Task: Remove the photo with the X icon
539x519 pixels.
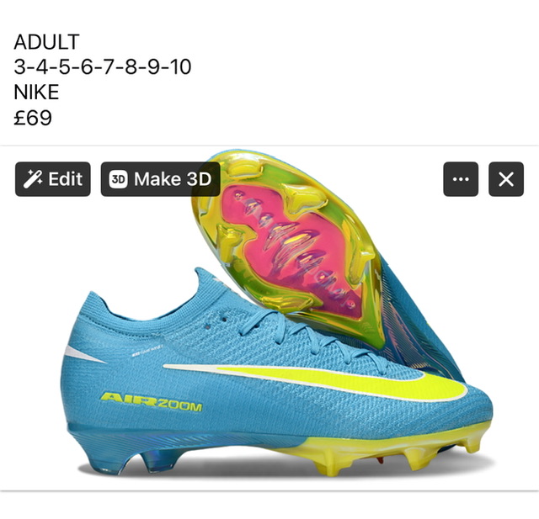Action: (x=506, y=179)
